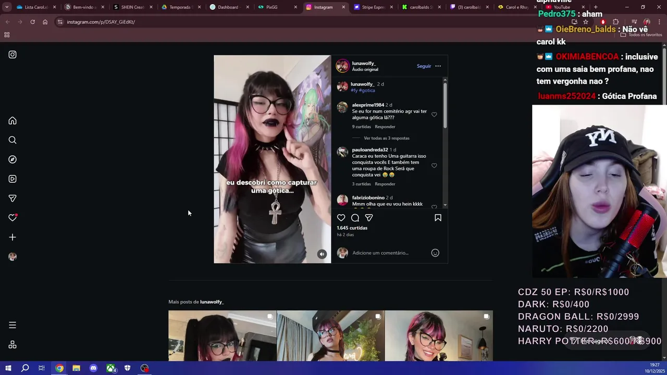Open the Explore compass icon

(13, 159)
